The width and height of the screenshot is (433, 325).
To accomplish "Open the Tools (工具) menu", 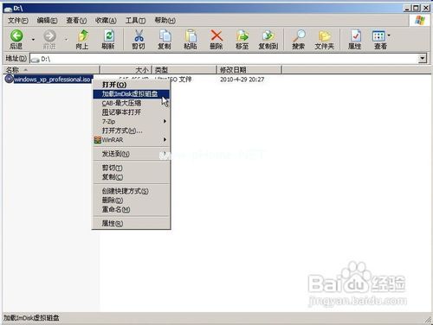I will click(135, 21).
